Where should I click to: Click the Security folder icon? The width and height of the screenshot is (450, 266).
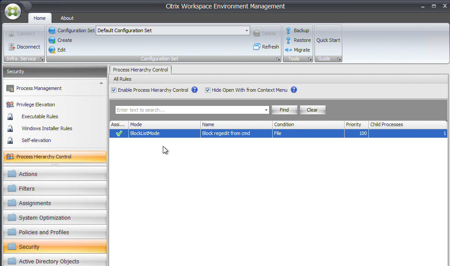(x=12, y=247)
